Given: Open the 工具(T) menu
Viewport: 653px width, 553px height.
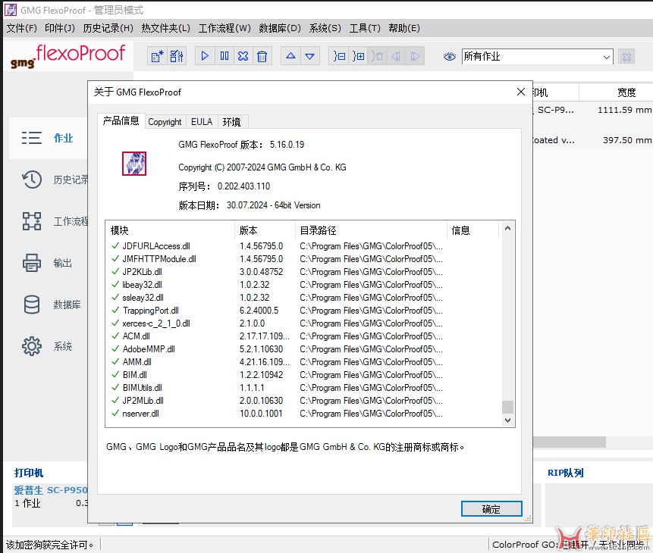Looking at the screenshot, I should [x=365, y=28].
